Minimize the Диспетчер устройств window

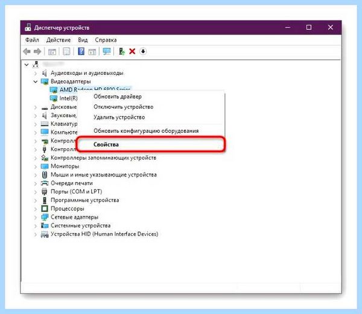point(288,27)
